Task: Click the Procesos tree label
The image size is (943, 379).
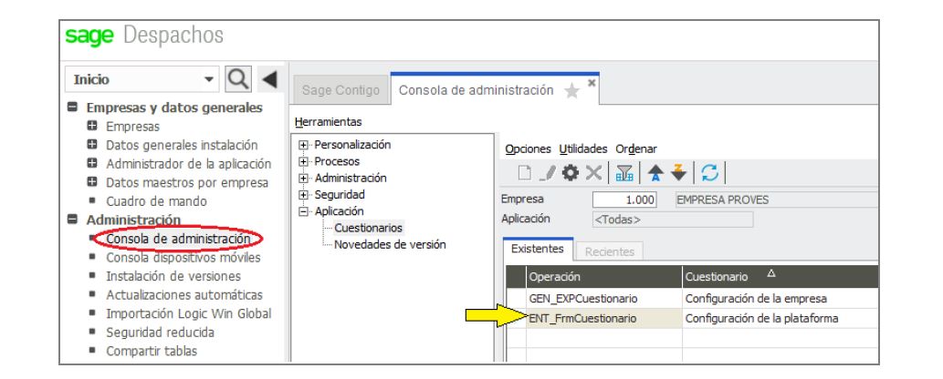Action: point(337,161)
